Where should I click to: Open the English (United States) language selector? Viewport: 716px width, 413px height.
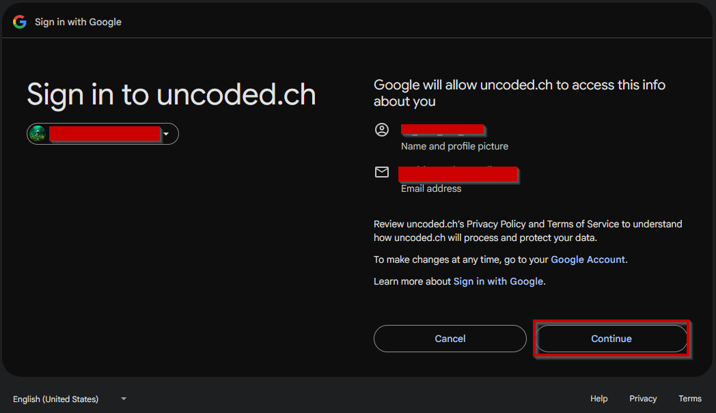coord(56,399)
